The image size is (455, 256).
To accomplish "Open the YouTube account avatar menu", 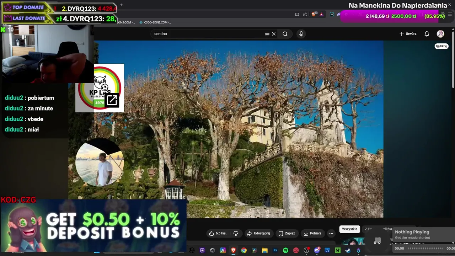I will click(x=440, y=34).
